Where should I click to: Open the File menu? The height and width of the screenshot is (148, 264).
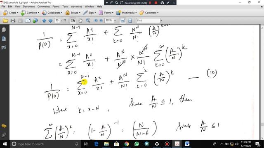[3, 7]
